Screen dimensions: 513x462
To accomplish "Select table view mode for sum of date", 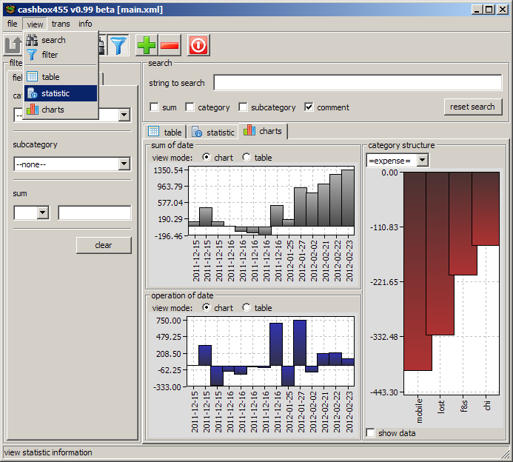I will [x=247, y=158].
